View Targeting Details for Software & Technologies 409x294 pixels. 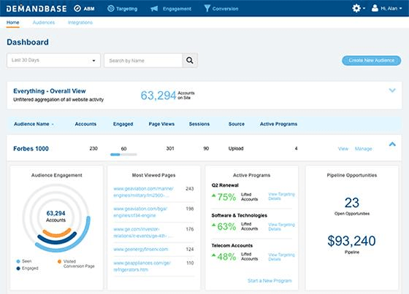coord(281,226)
